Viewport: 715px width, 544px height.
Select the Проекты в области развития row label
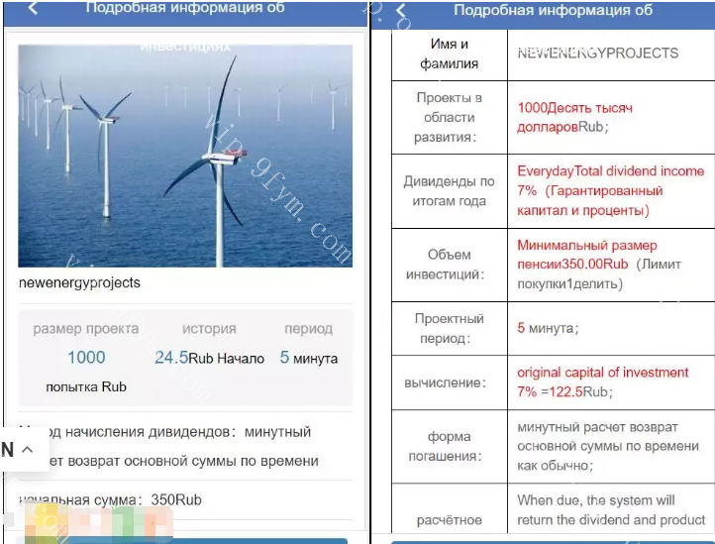coord(450,118)
